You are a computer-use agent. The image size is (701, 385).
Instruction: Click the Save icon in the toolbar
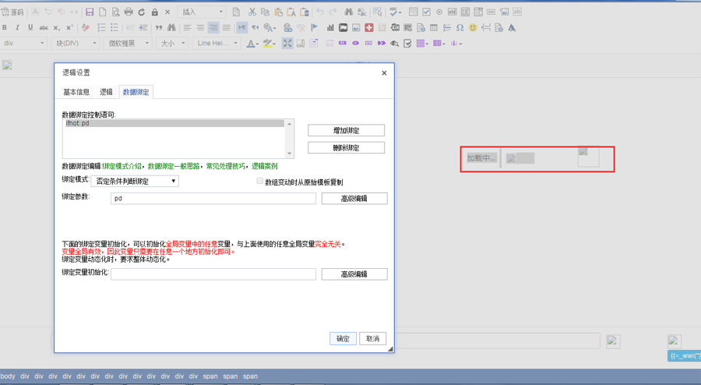[90, 12]
